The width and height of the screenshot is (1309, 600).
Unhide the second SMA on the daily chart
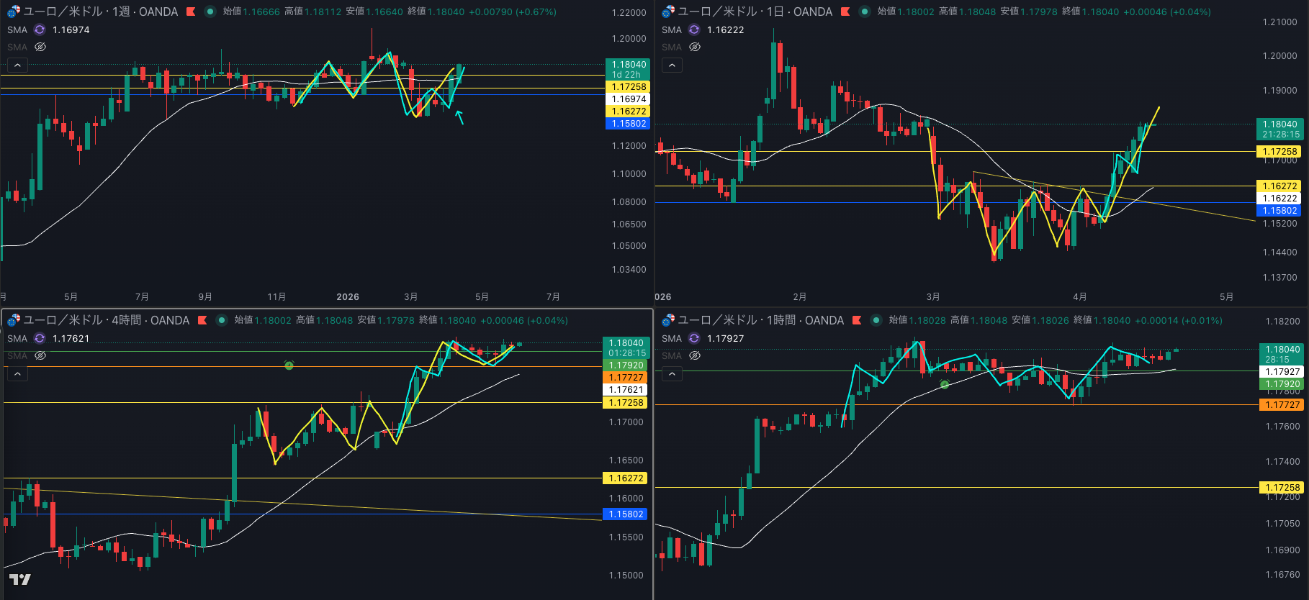695,47
